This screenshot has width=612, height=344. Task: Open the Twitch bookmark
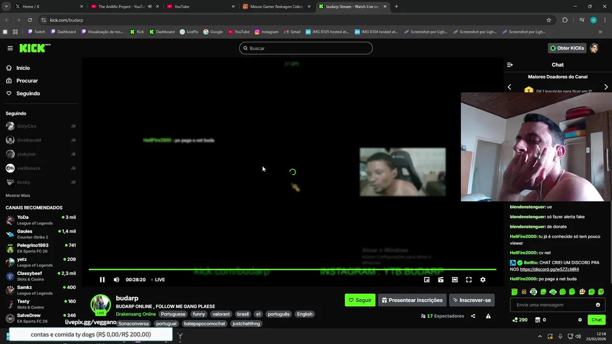36,32
